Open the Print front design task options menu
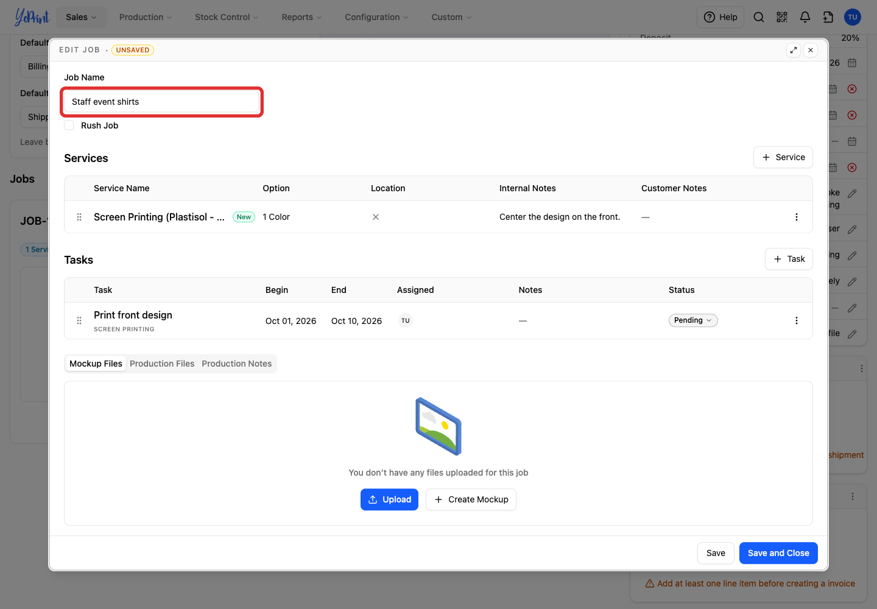The image size is (877, 609). (797, 320)
